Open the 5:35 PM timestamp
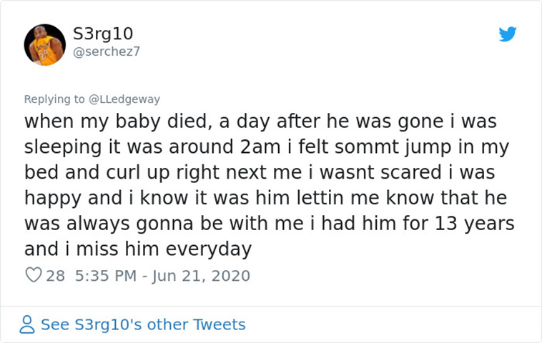542x343 pixels. [x=106, y=276]
